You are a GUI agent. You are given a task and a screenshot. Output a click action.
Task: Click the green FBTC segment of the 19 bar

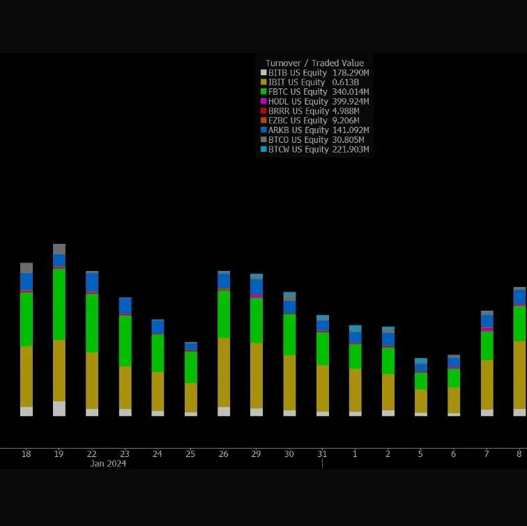click(x=59, y=304)
